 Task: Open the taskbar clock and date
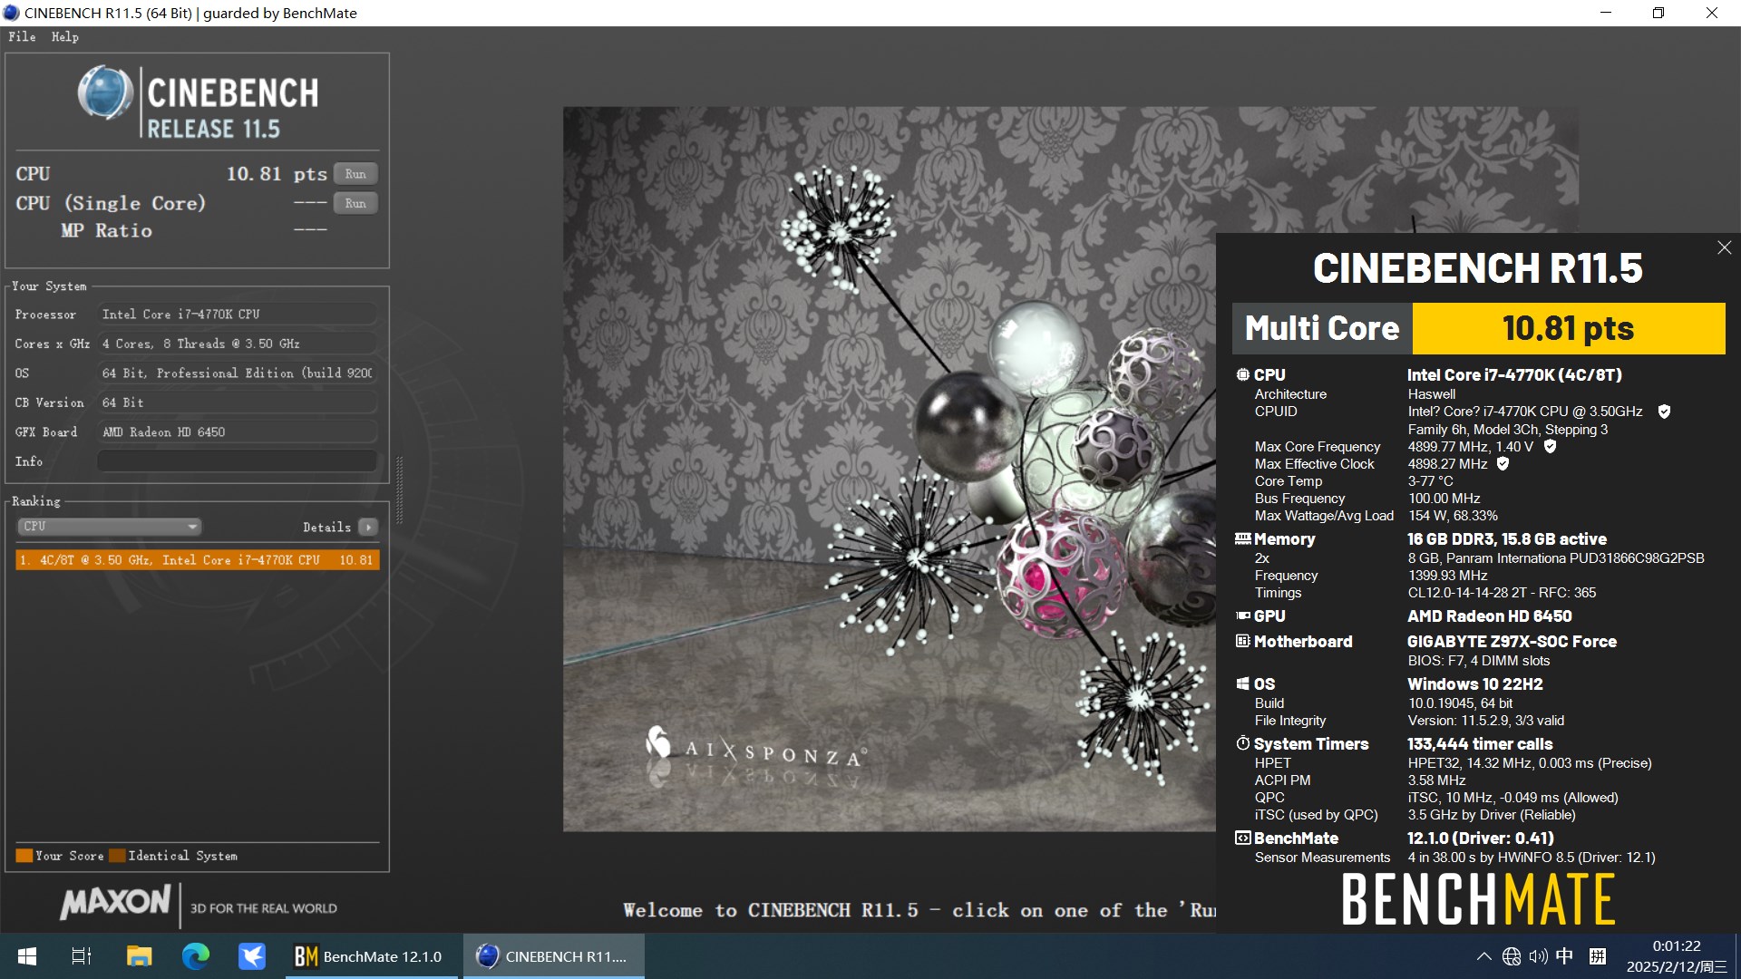point(1677,956)
